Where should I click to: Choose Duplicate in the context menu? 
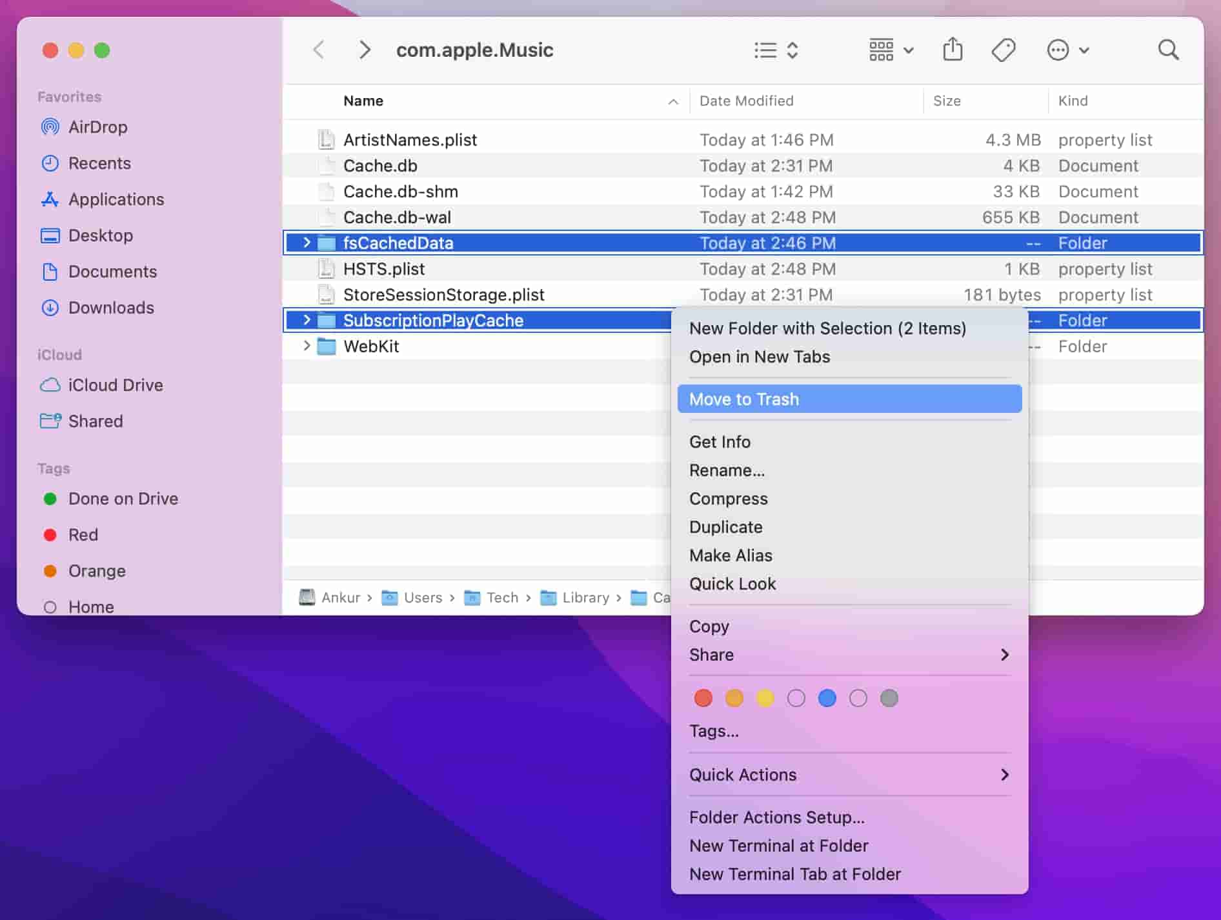tap(849, 527)
